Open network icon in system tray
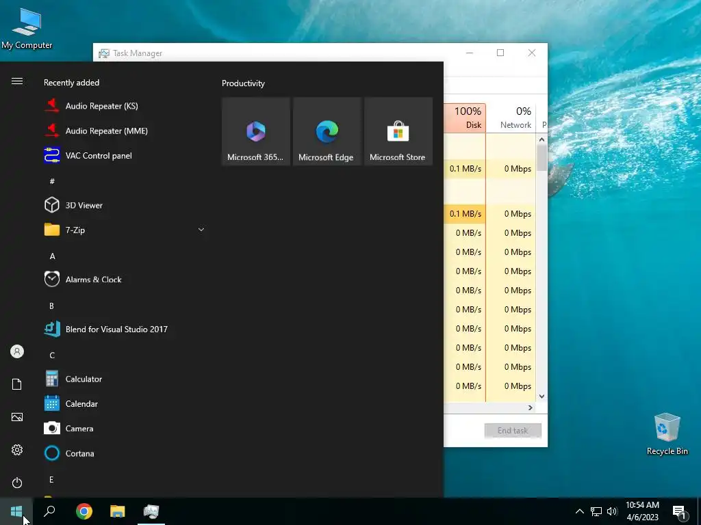This screenshot has height=525, width=701. [596, 511]
